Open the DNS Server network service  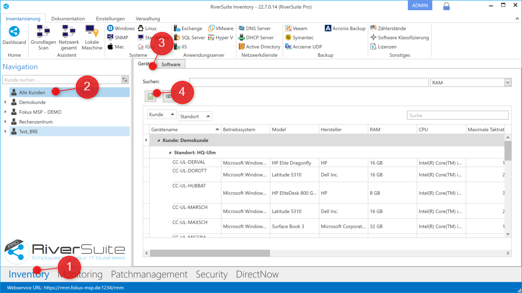pos(254,28)
